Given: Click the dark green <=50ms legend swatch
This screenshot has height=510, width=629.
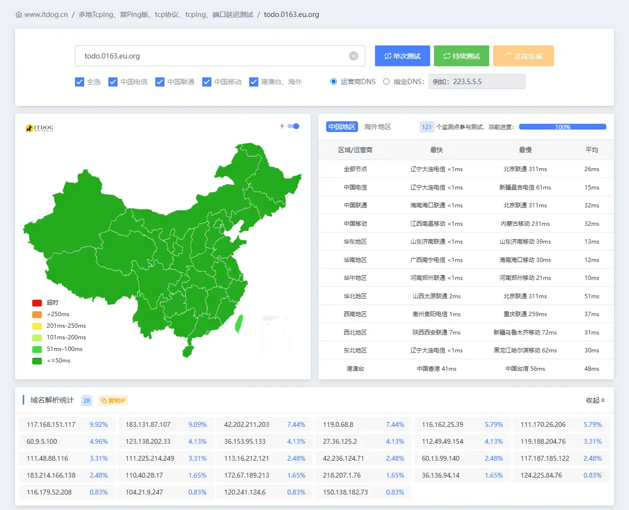Looking at the screenshot, I should coord(37,361).
